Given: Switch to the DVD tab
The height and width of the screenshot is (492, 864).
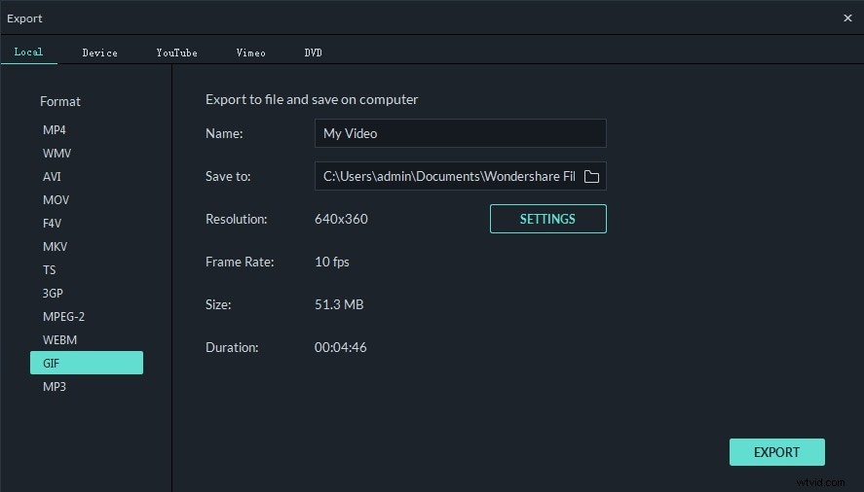Looking at the screenshot, I should click(313, 53).
